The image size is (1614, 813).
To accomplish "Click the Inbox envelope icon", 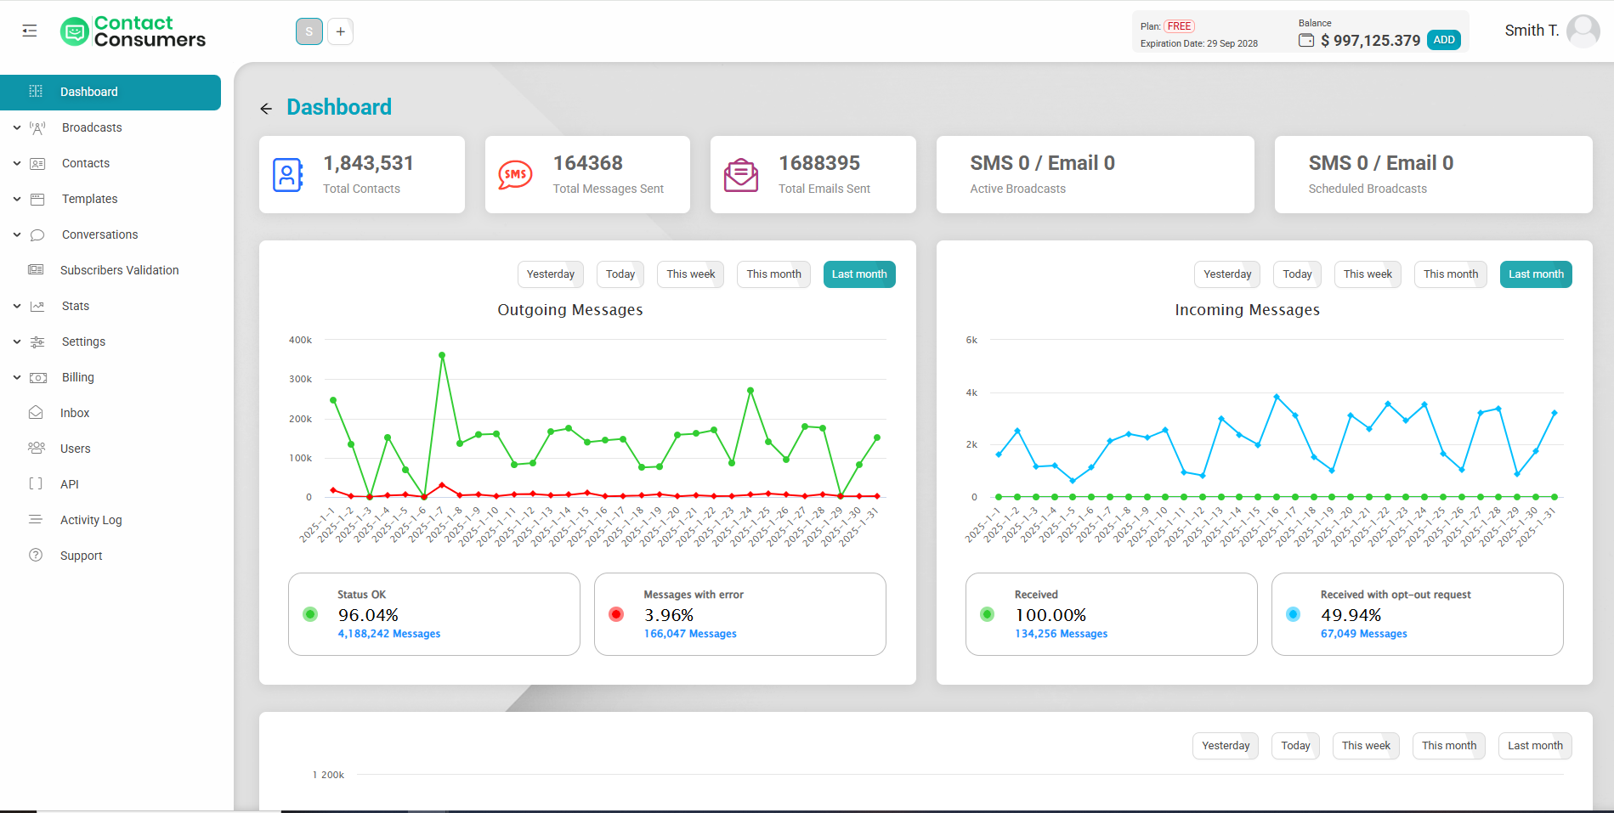I will click(36, 413).
